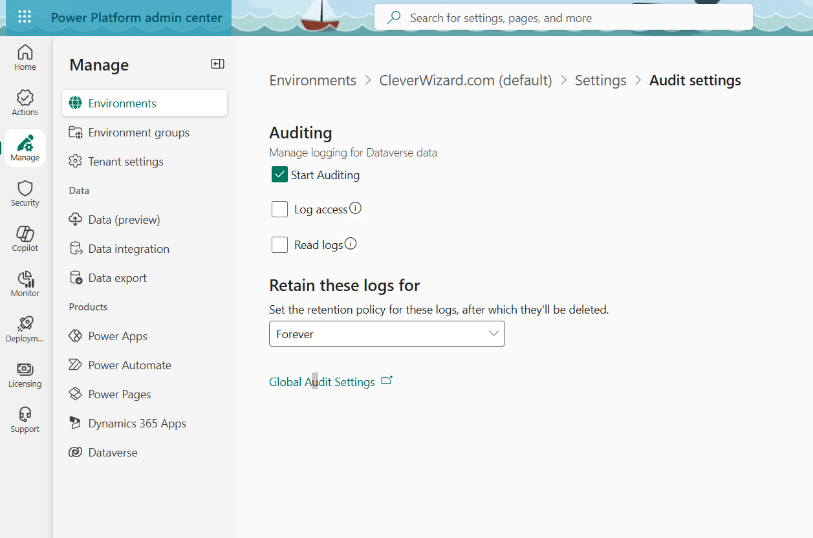
Task: Click the Environments globe icon
Action: tap(76, 103)
